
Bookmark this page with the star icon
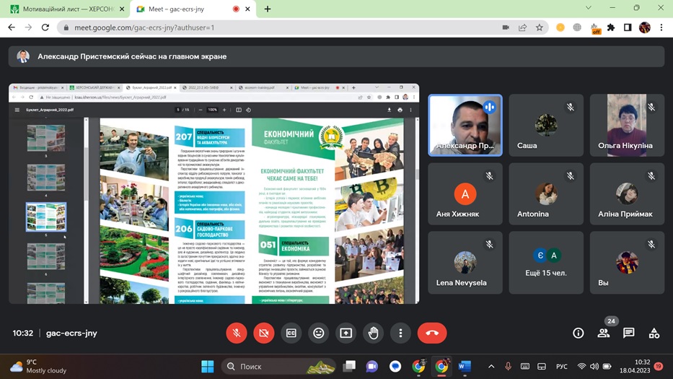pos(540,27)
